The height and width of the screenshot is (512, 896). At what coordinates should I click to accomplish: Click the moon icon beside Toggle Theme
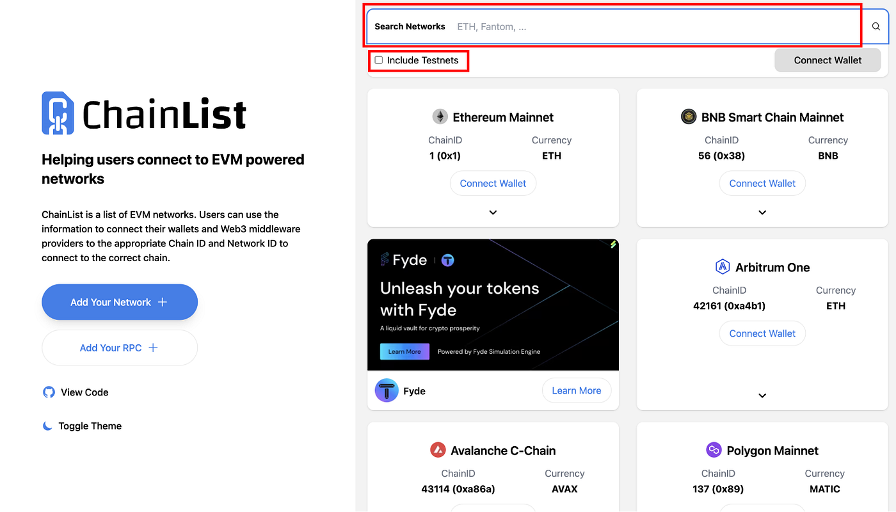tap(47, 426)
